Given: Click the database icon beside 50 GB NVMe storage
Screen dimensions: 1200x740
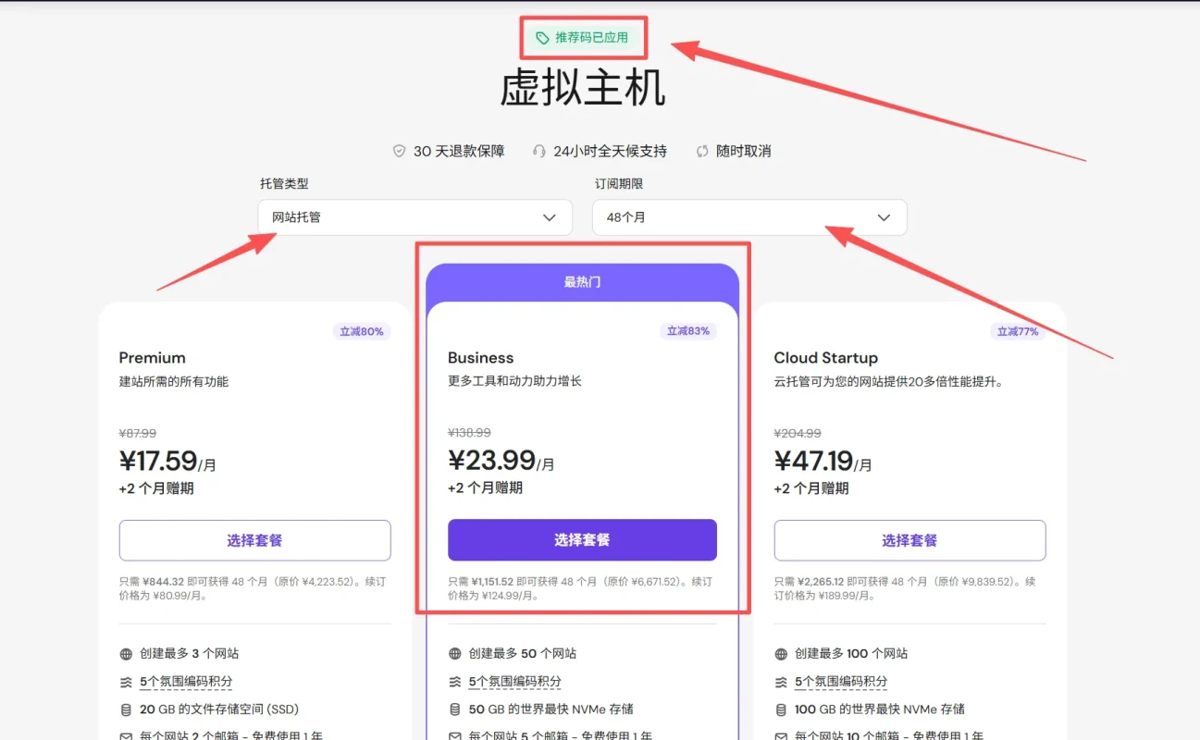Looking at the screenshot, I should (x=454, y=710).
